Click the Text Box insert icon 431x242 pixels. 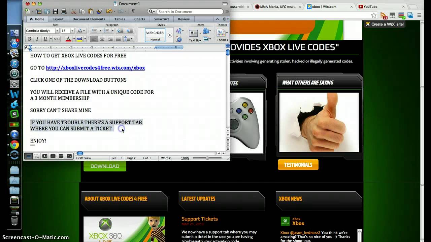tap(193, 33)
